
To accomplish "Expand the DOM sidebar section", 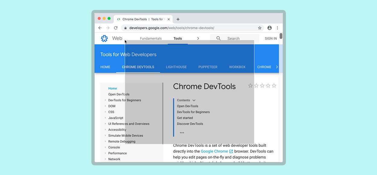I will coord(105,106).
